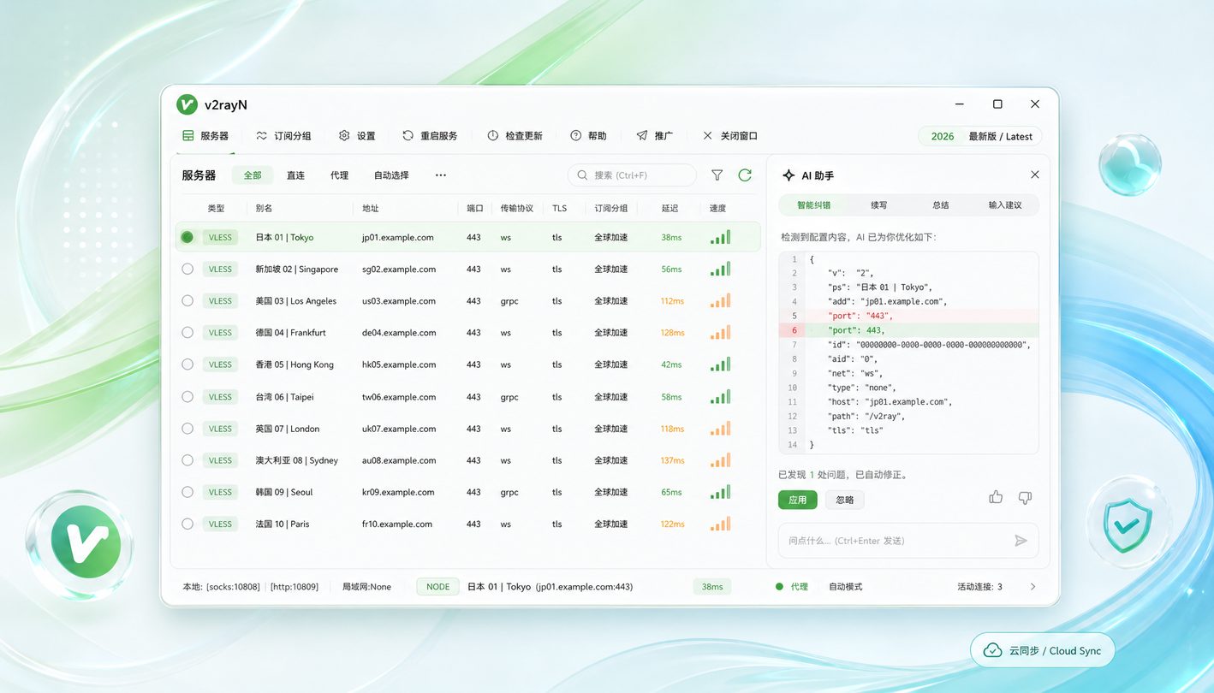Viewport: 1214px width, 693px height.
Task: Click the 推广 paper plane item
Action: click(654, 136)
